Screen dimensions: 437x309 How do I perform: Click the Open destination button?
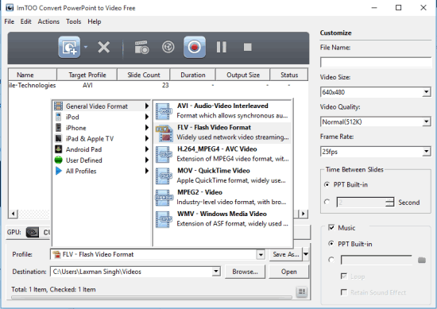[289, 272]
